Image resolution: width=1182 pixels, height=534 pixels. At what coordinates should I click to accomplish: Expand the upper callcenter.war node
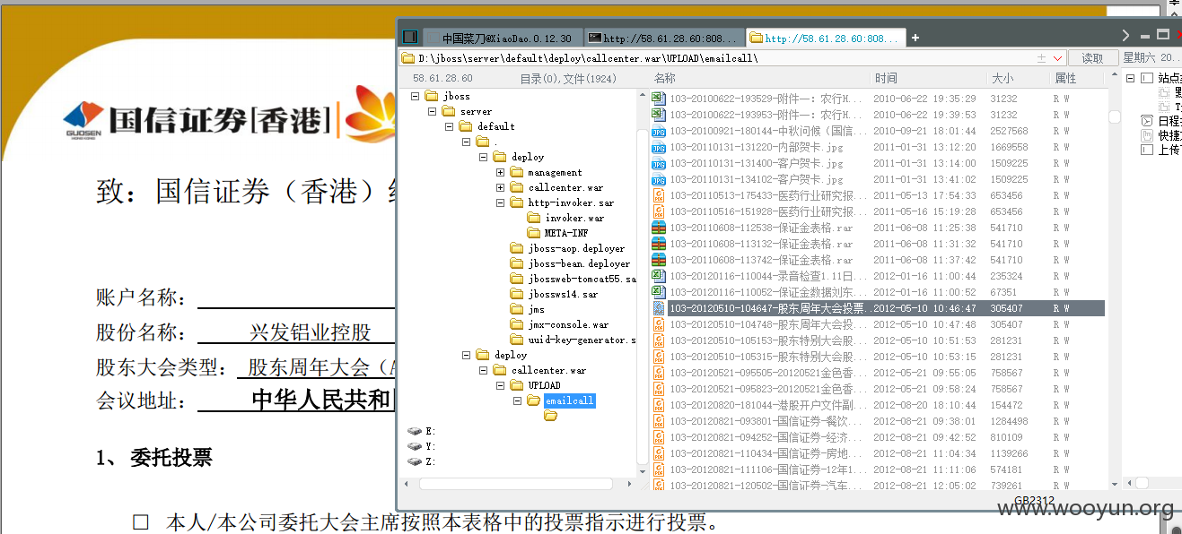[x=500, y=187]
